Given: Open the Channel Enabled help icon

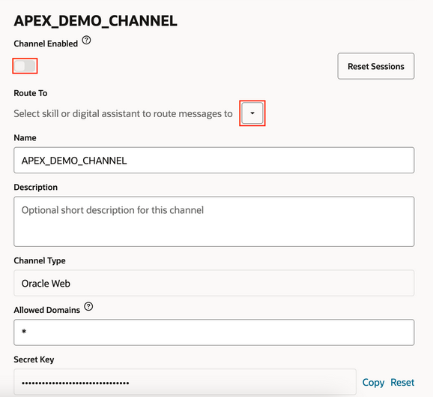Looking at the screenshot, I should tap(86, 41).
